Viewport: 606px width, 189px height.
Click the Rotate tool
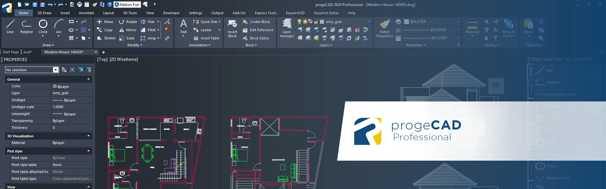128,22
